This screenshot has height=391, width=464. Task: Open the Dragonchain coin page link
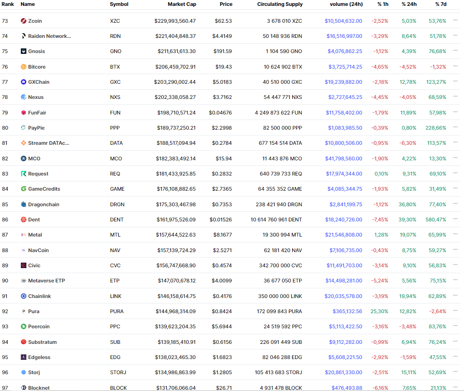pos(43,205)
